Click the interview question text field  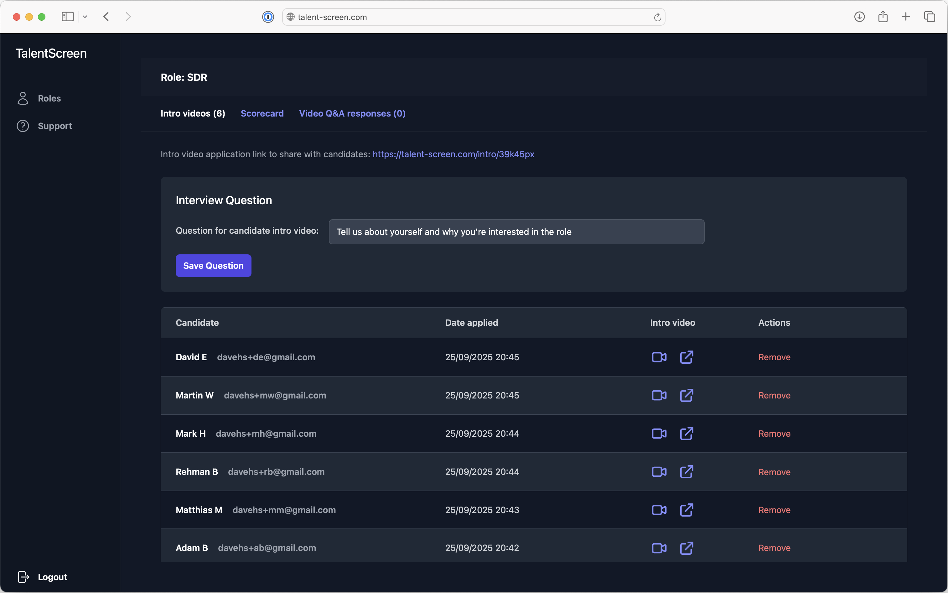[516, 232]
